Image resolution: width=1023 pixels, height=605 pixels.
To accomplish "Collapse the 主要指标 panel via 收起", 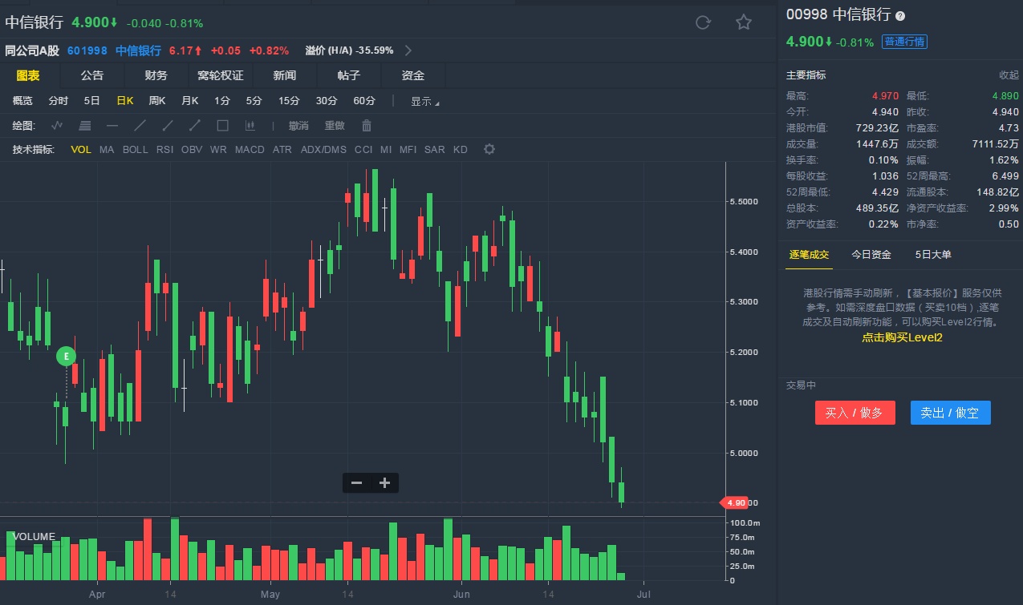I will coord(1009,75).
